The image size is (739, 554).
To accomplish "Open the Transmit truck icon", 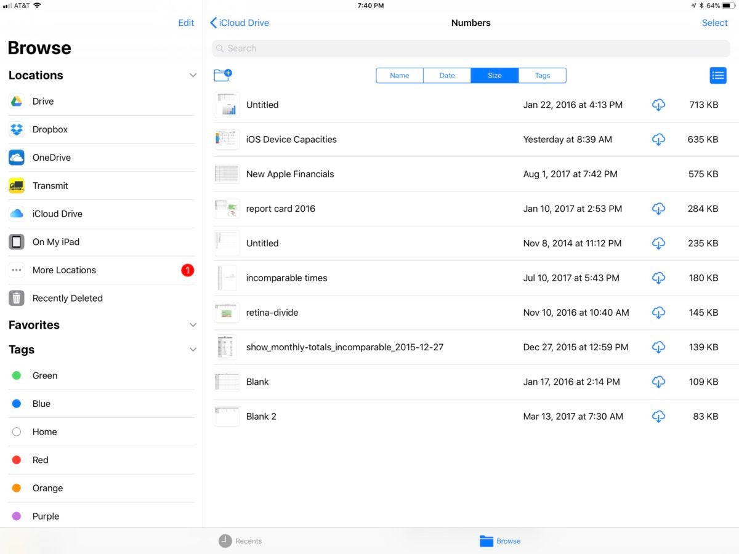I will (x=17, y=186).
